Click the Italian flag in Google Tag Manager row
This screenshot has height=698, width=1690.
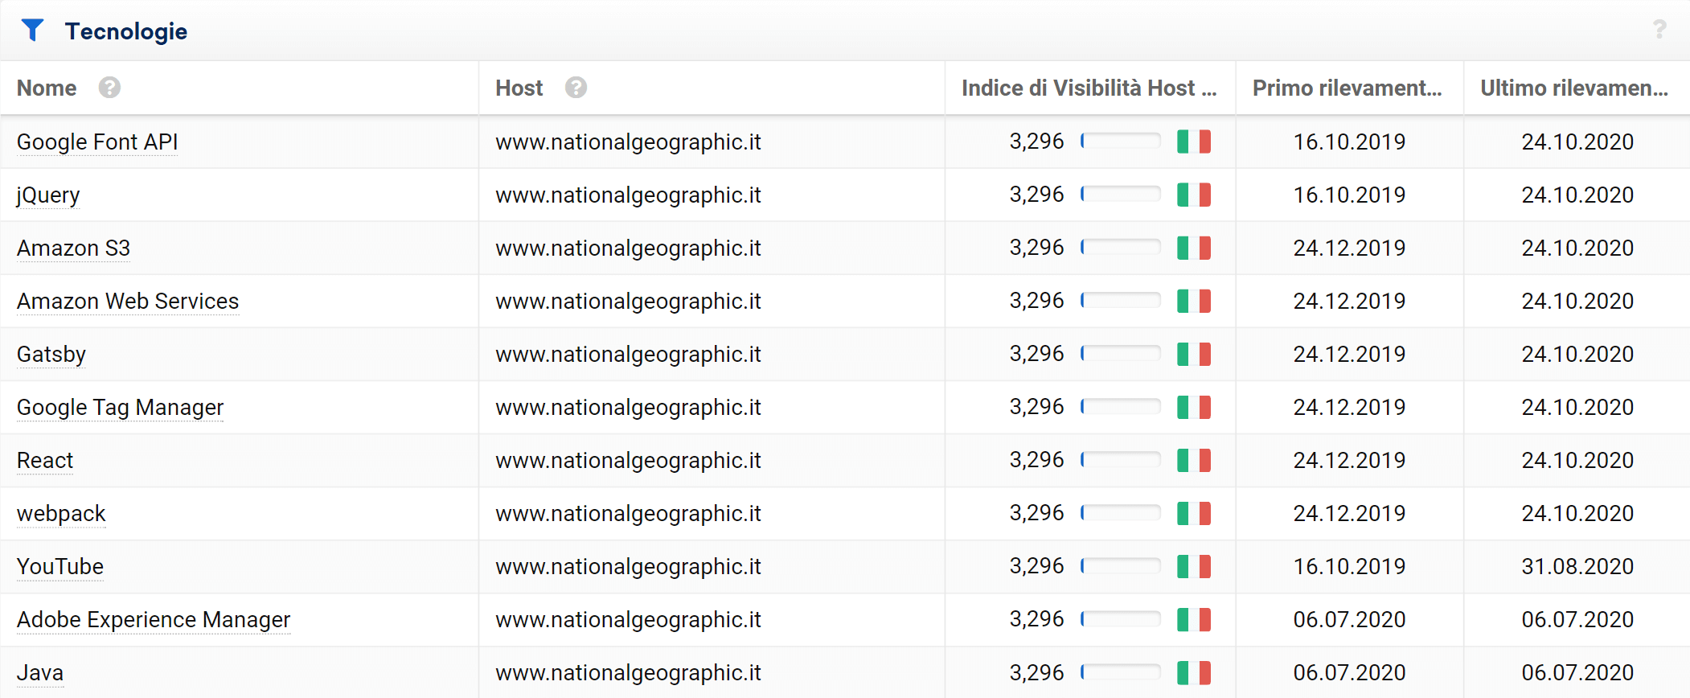point(1194,407)
